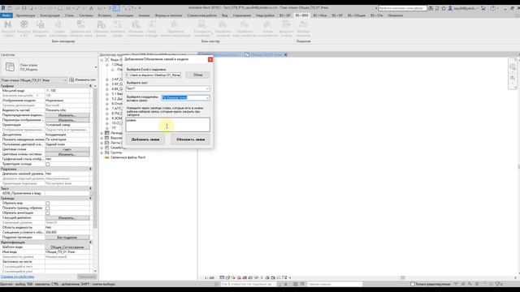Image resolution: width=520 pixels, height=292 pixels.
Task: Close the add/update links dialog
Action: pyautogui.click(x=210, y=59)
